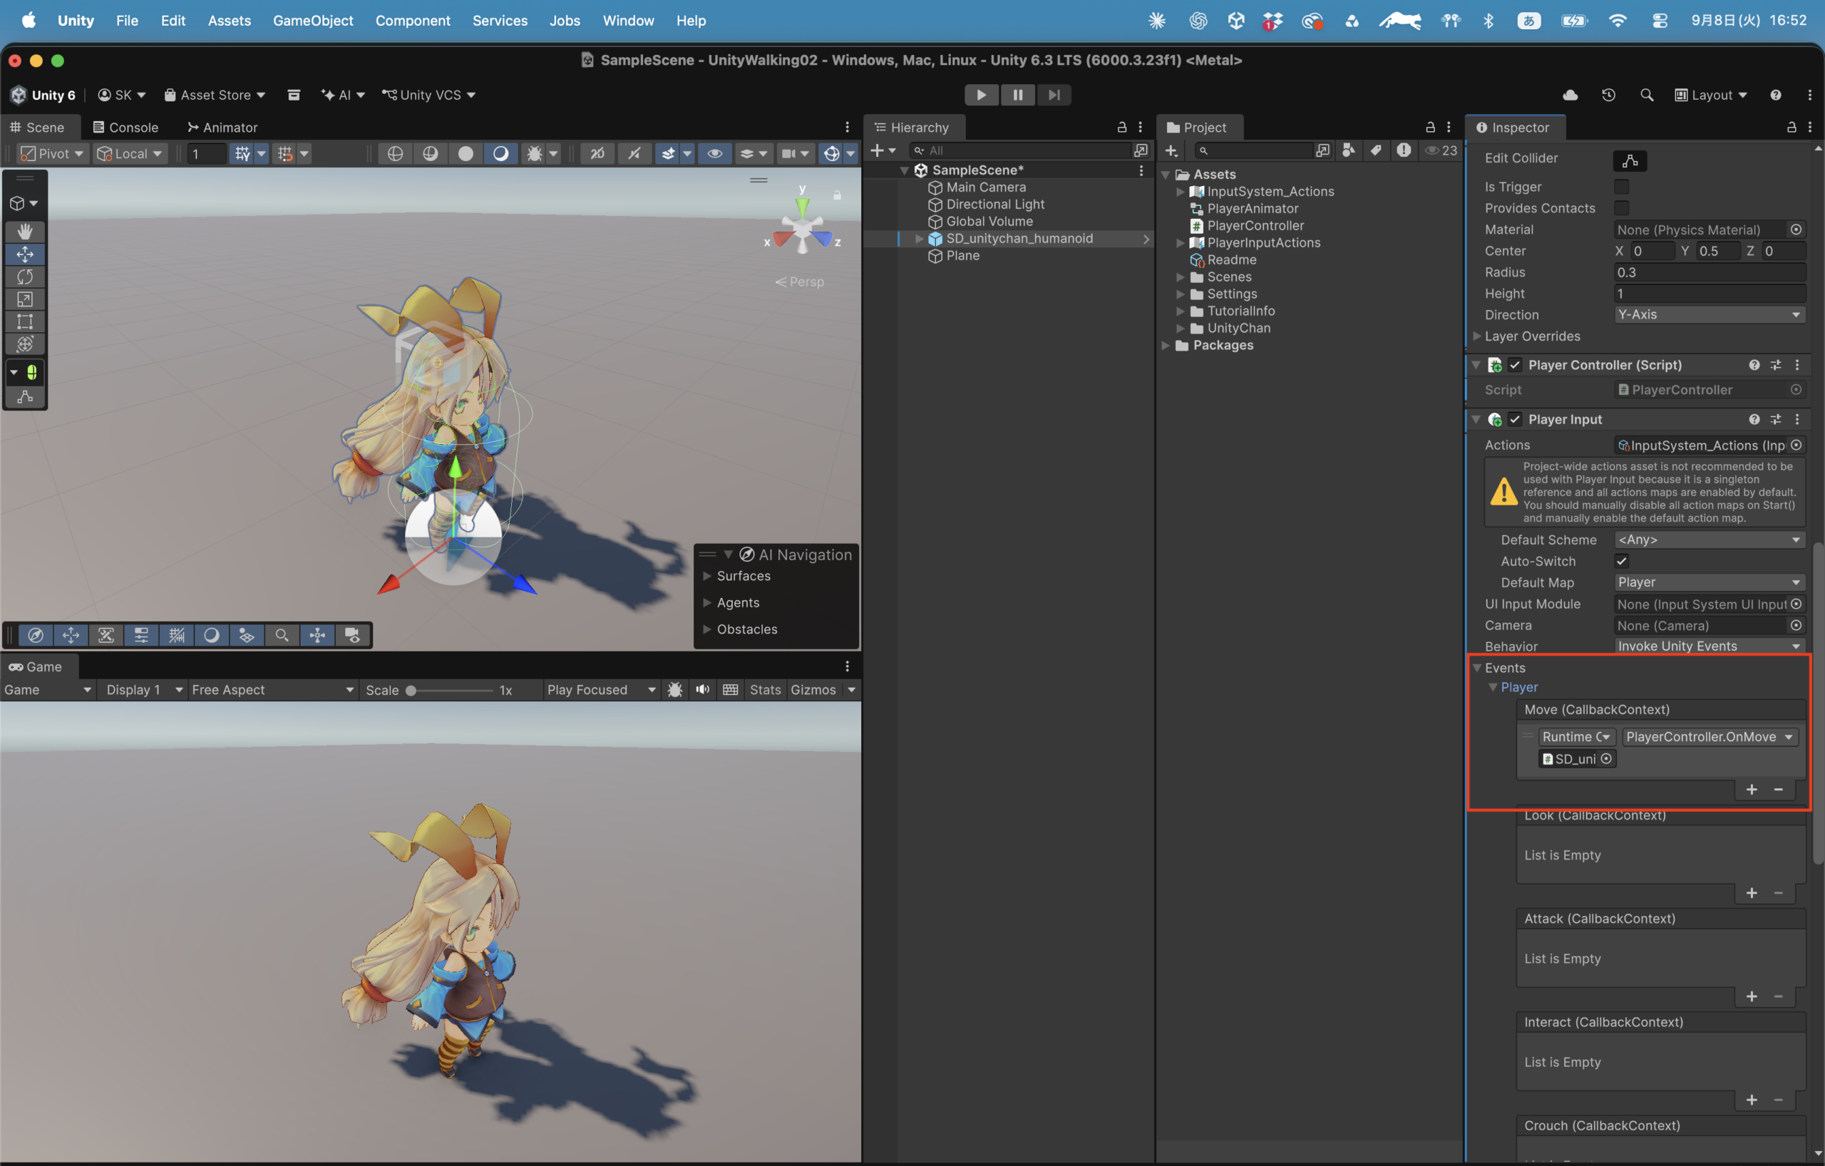The height and width of the screenshot is (1166, 1825).
Task: Select PlayerController script asset
Action: pyautogui.click(x=1255, y=225)
